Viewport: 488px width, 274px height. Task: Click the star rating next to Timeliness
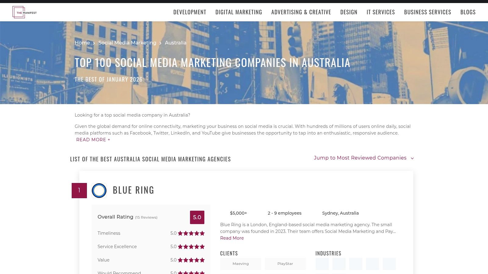pos(191,233)
